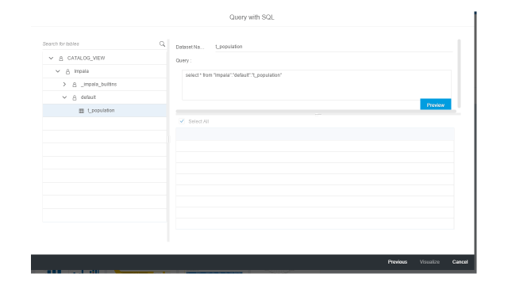Image resolution: width=508 pixels, height=285 pixels.
Task: Go back with the Previous button
Action: [x=397, y=262]
